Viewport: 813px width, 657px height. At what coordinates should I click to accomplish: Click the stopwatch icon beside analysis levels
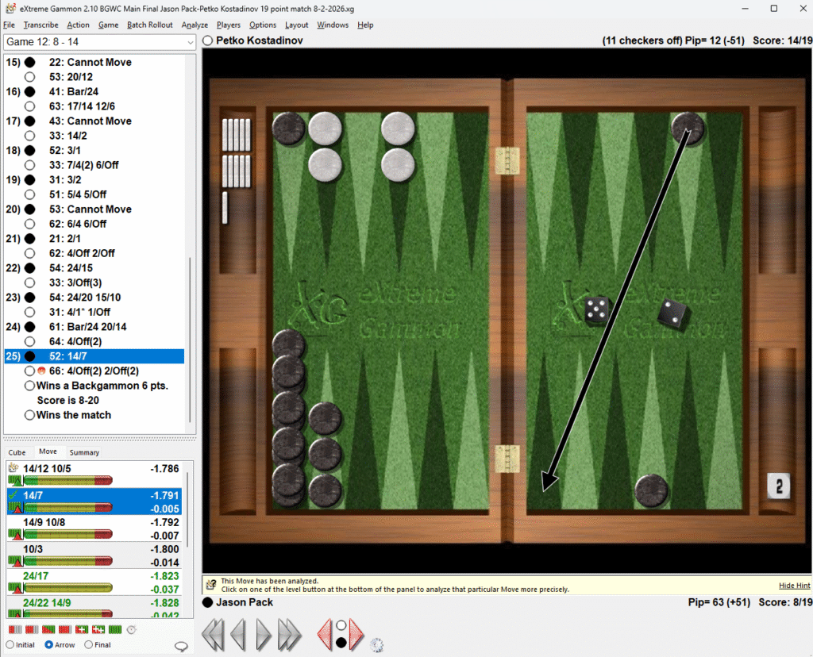pos(131,629)
